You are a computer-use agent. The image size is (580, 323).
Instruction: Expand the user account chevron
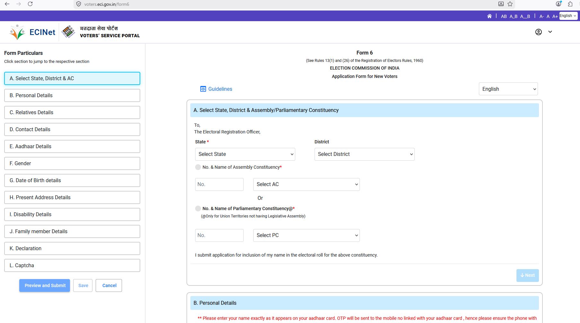pyautogui.click(x=550, y=32)
